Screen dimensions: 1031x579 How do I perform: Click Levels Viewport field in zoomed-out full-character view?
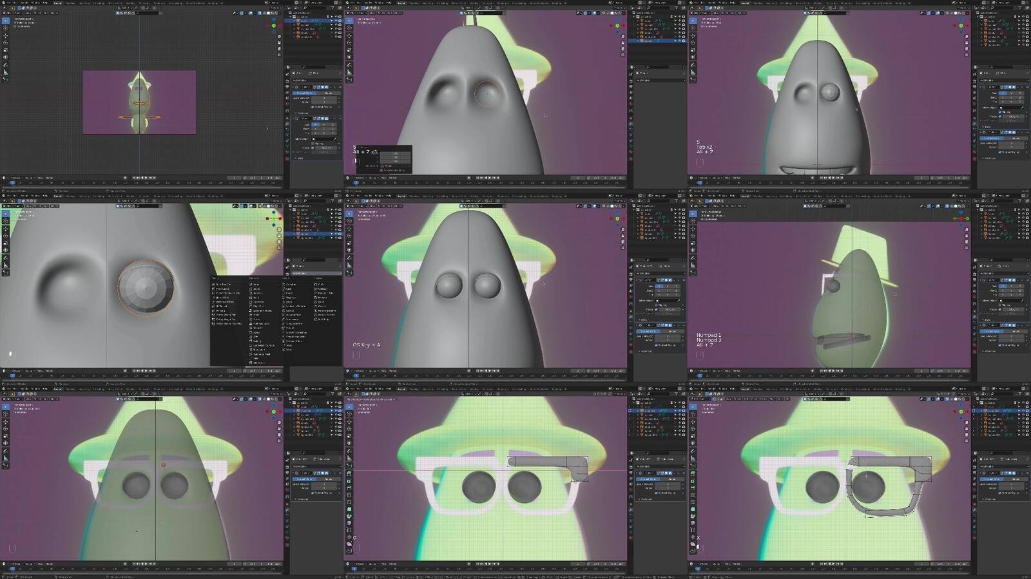tap(324, 98)
